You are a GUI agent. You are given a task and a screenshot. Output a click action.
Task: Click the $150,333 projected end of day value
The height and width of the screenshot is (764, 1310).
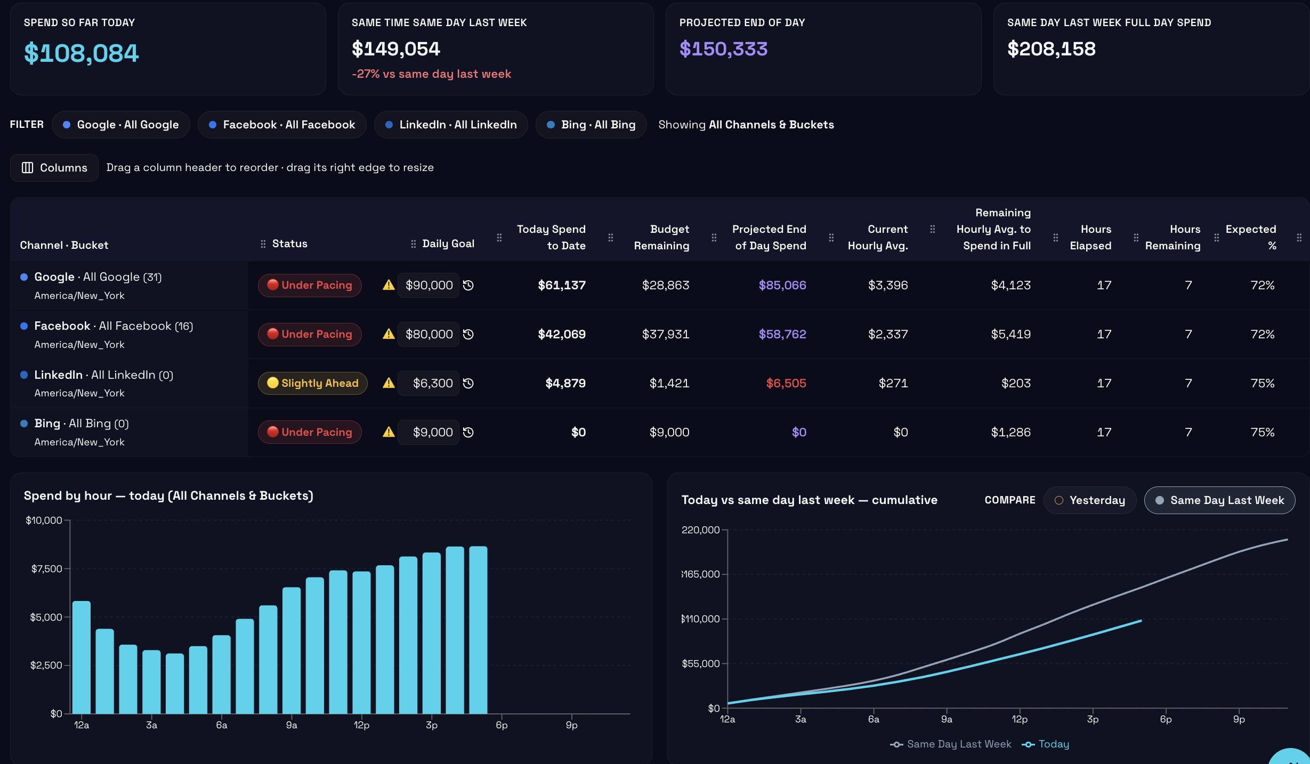(723, 49)
